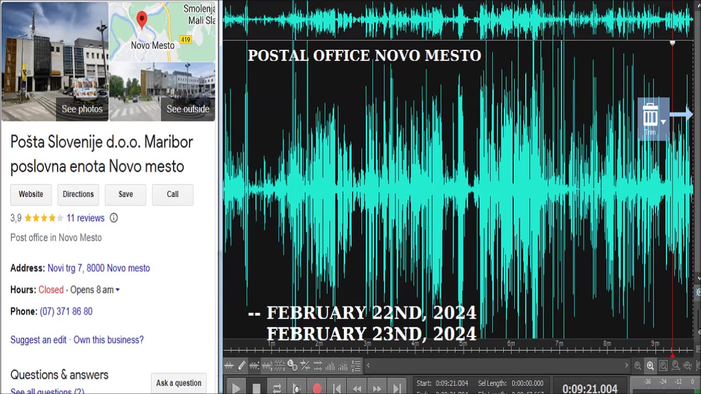This screenshot has width=701, height=394.
Task: Open the Trim dropdown arrow
Action: pos(664,121)
